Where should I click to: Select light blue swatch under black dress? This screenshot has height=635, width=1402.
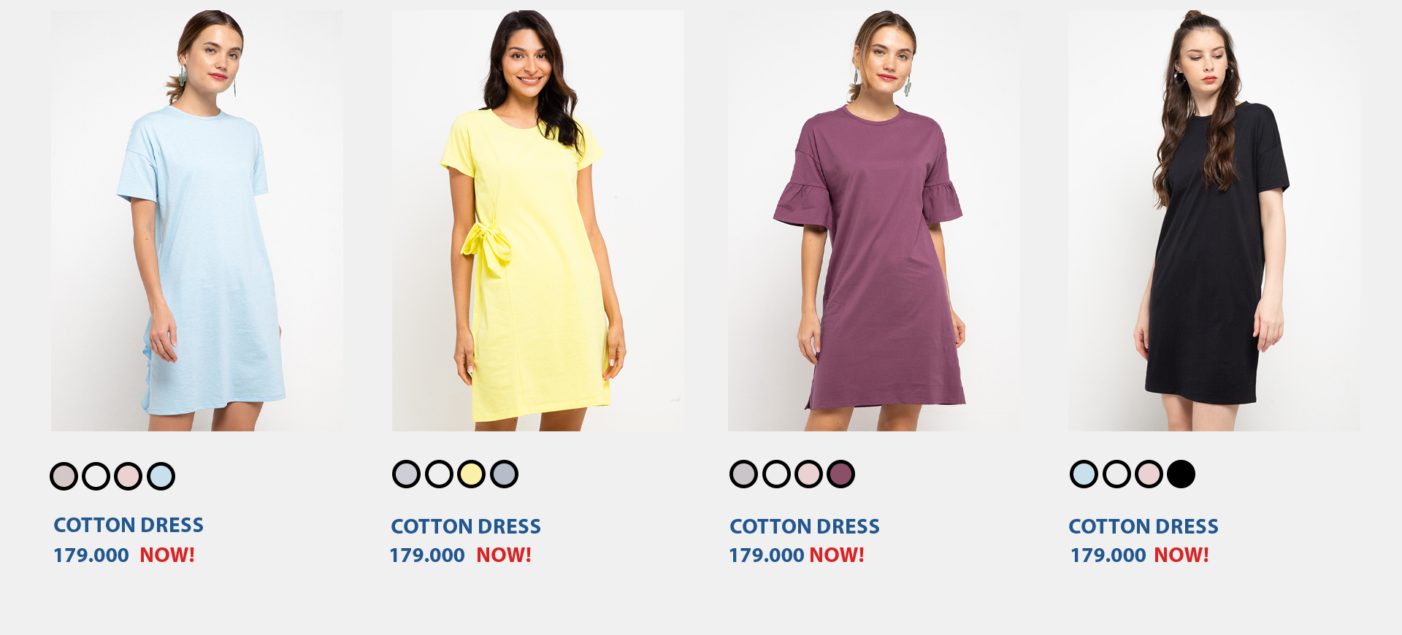coord(1084,474)
